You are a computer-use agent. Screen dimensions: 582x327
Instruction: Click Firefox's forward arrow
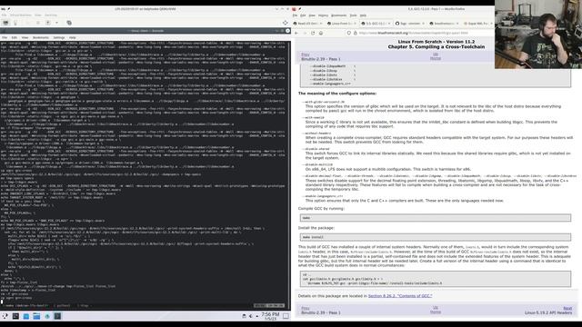click(x=305, y=33)
